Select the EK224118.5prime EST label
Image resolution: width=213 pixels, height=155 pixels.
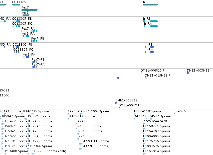coord(148,111)
